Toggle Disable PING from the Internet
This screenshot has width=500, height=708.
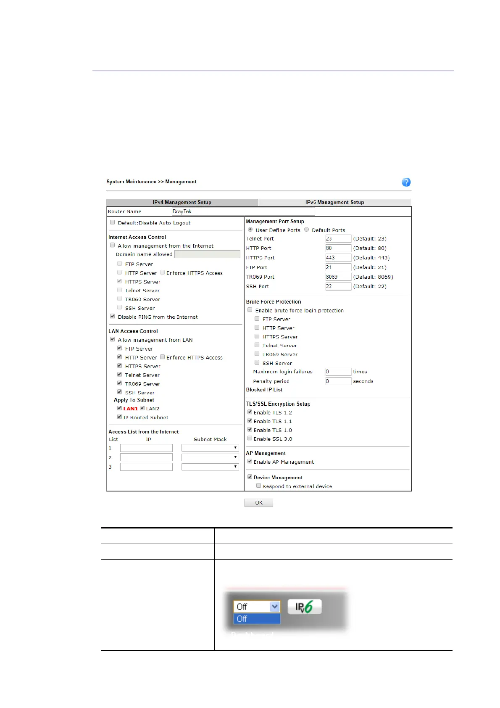112,316
